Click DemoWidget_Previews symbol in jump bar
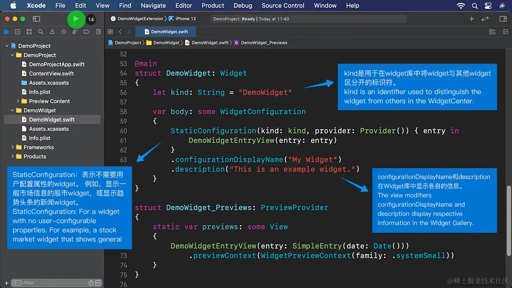 click(x=261, y=43)
